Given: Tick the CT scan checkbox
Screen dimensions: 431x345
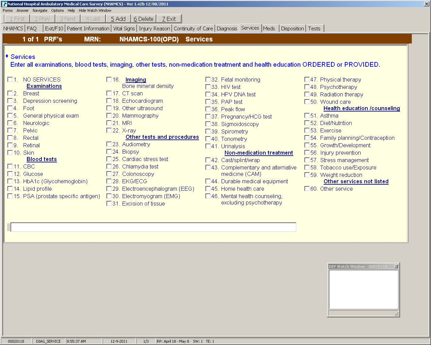Looking at the screenshot, I should [109, 93].
